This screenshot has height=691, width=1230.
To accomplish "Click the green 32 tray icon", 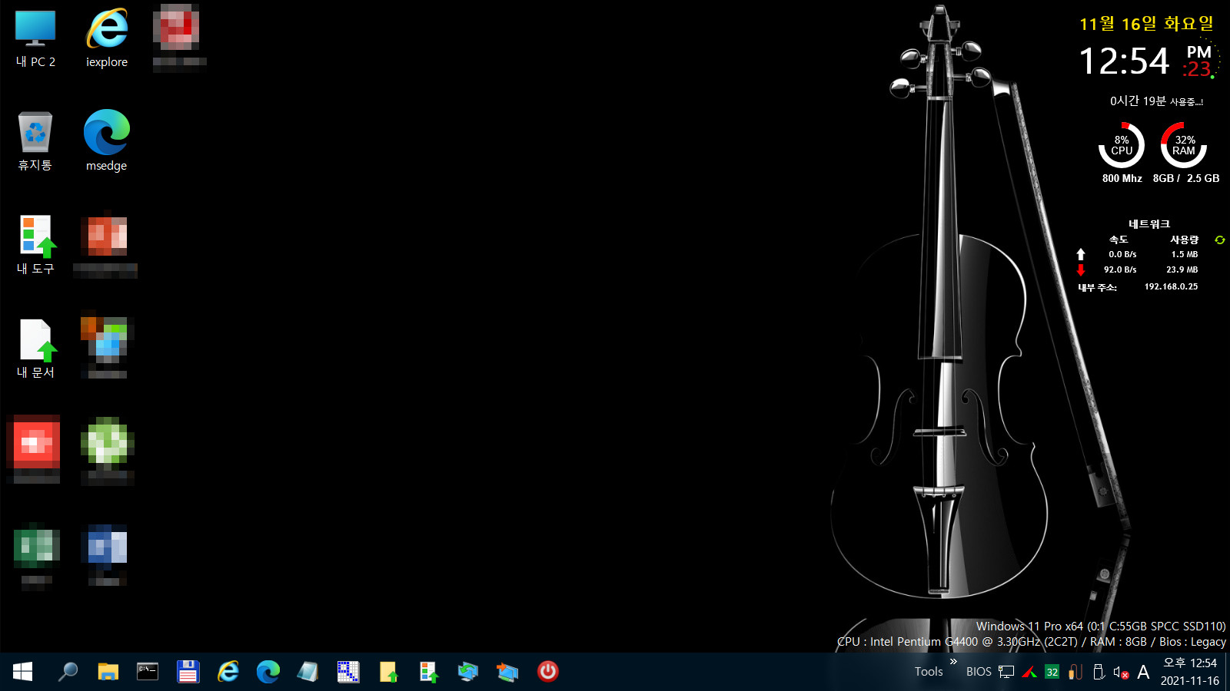I will (1052, 672).
